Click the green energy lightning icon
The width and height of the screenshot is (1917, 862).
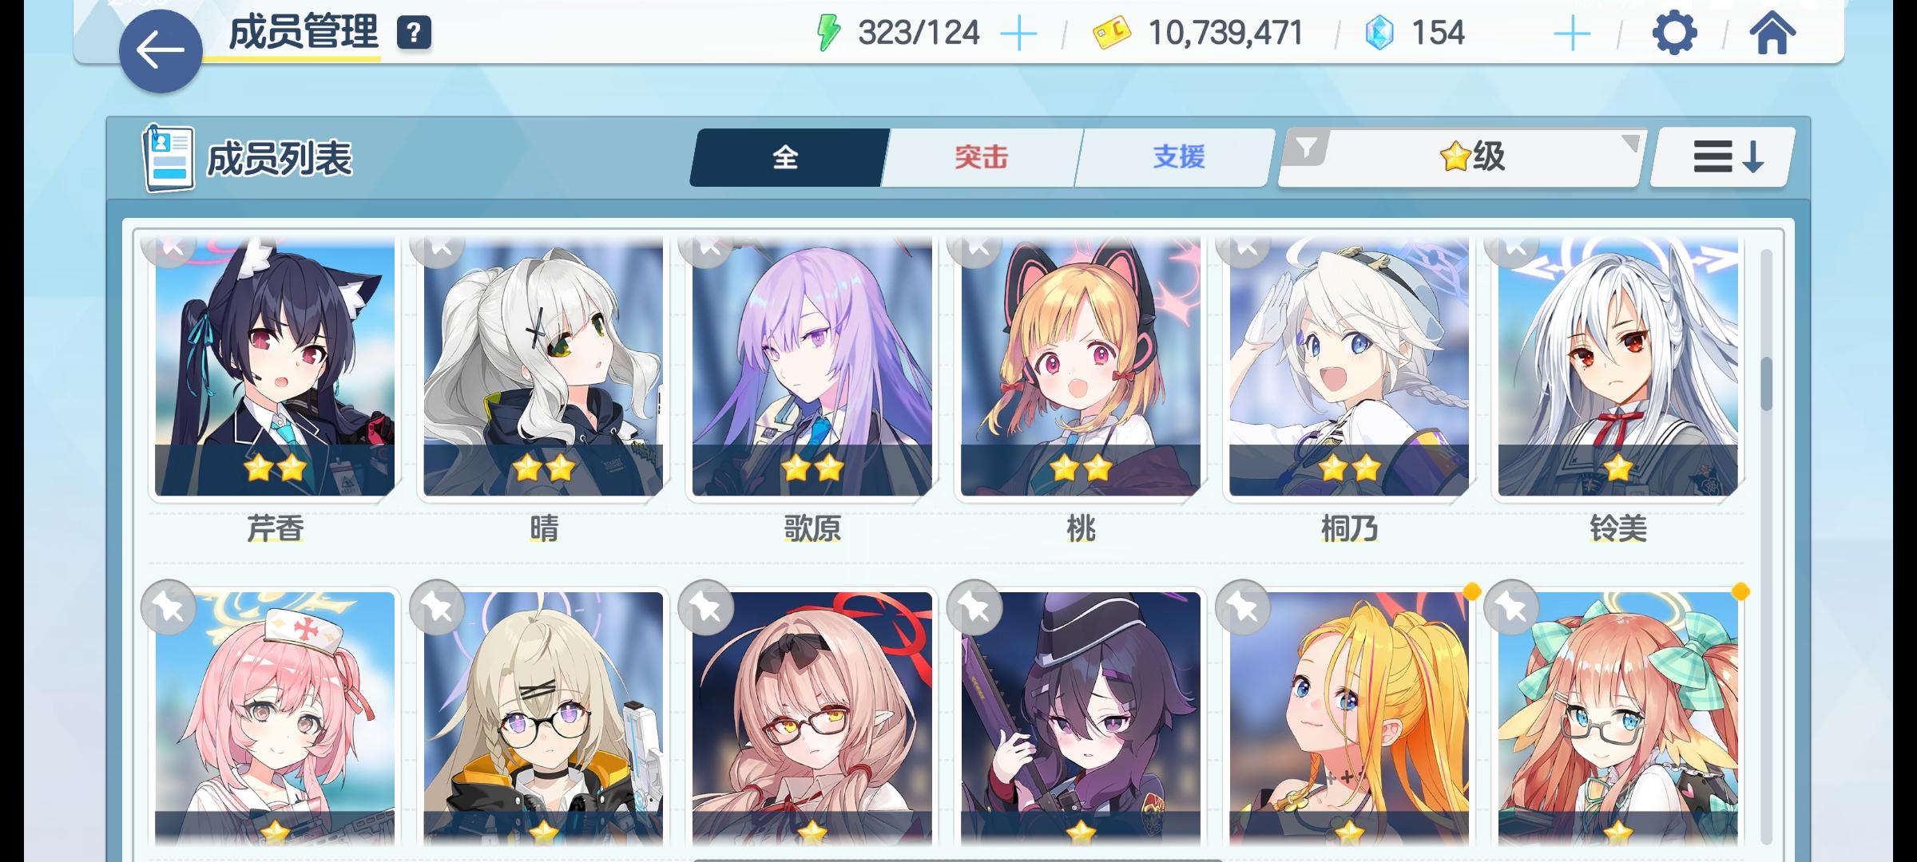pos(828,34)
